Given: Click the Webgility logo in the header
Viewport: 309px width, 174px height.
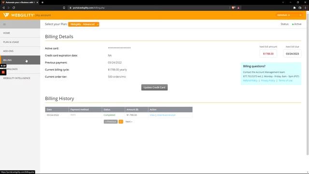Looking at the screenshot, I should coord(19,15).
